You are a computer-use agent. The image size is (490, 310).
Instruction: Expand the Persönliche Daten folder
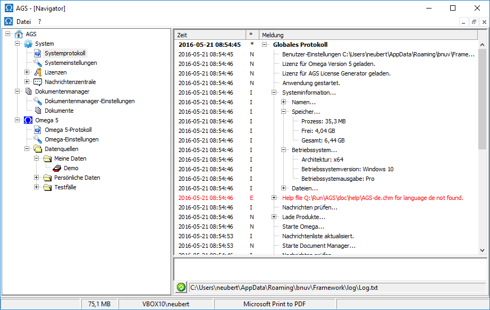pyautogui.click(x=37, y=178)
